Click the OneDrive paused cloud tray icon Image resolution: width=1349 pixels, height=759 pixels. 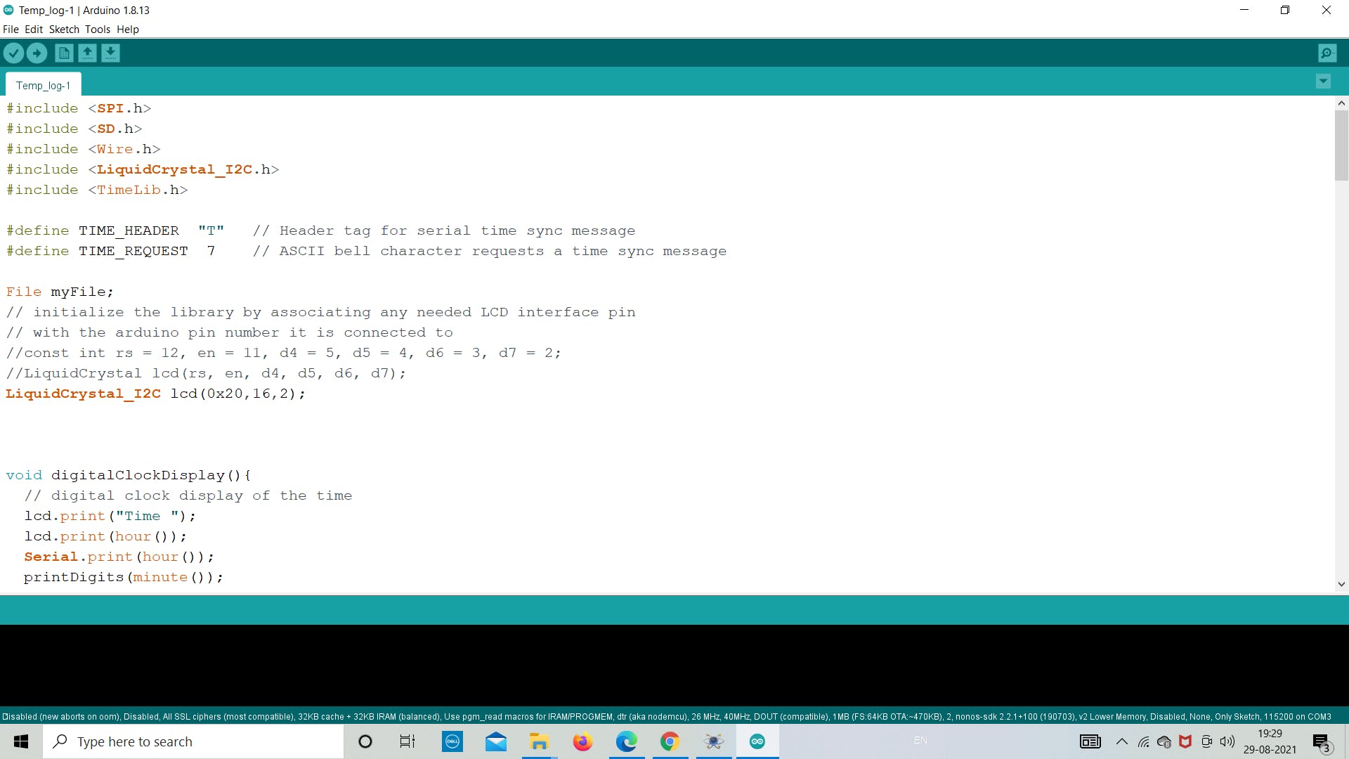coord(1164,741)
